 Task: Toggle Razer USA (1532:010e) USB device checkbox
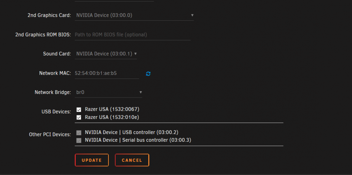tap(79, 117)
